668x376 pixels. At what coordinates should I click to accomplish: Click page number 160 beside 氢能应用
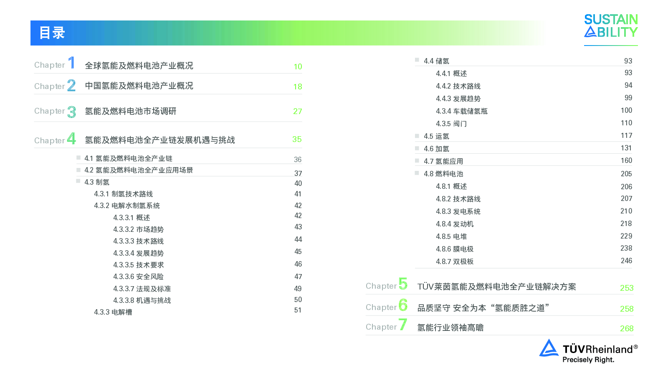pos(626,160)
